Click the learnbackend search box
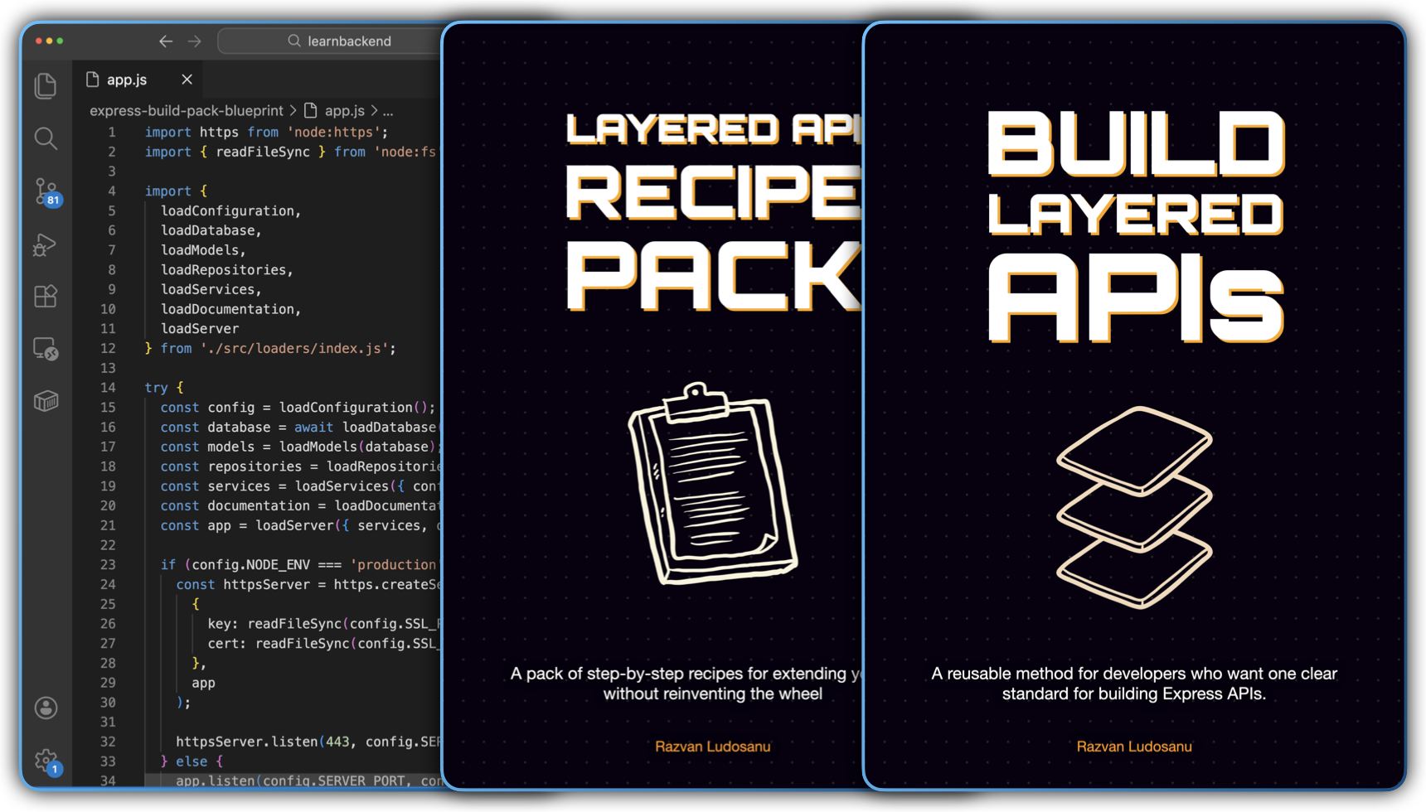The height and width of the screenshot is (812, 1426). coord(340,41)
